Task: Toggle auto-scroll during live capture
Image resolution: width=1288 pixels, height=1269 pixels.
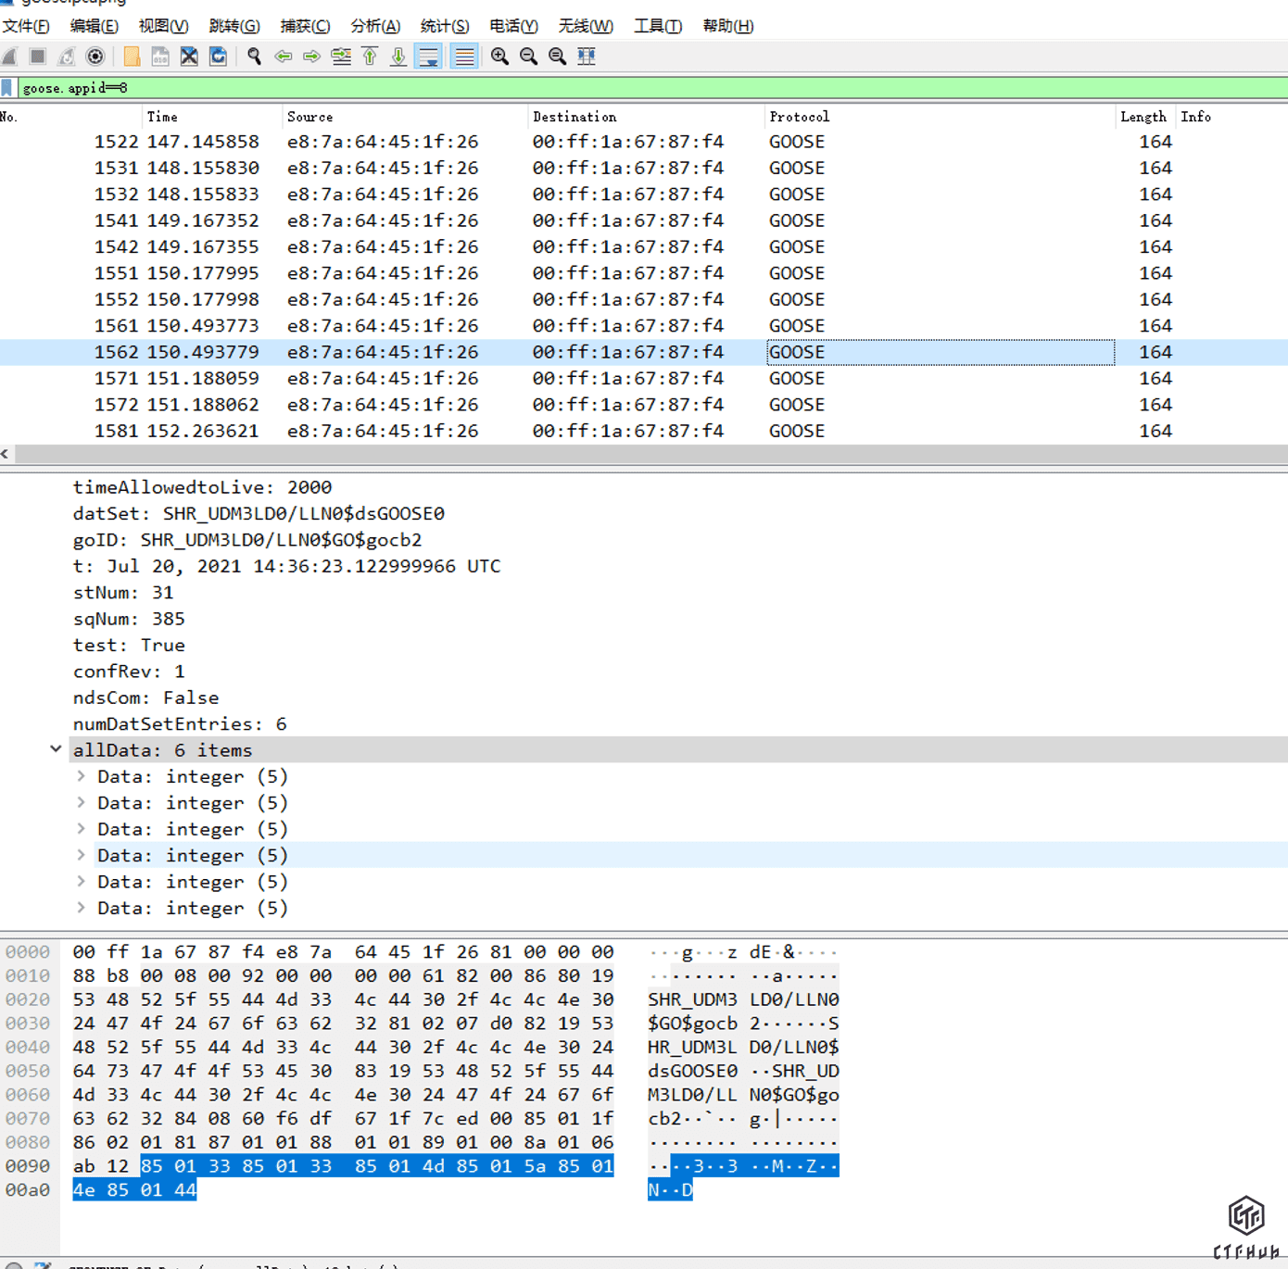Action: click(x=429, y=57)
